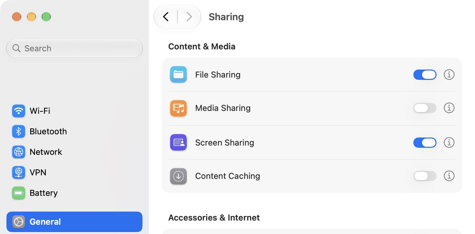Click the Sharing page title
This screenshot has height=234, width=475.
pos(226,17)
